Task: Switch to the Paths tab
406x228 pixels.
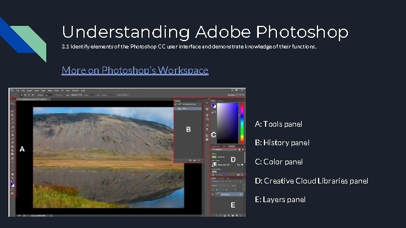Action: click(228, 178)
